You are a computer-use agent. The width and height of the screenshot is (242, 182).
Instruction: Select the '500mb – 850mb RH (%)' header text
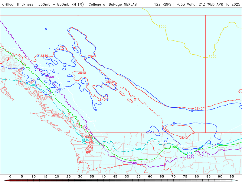61,4
